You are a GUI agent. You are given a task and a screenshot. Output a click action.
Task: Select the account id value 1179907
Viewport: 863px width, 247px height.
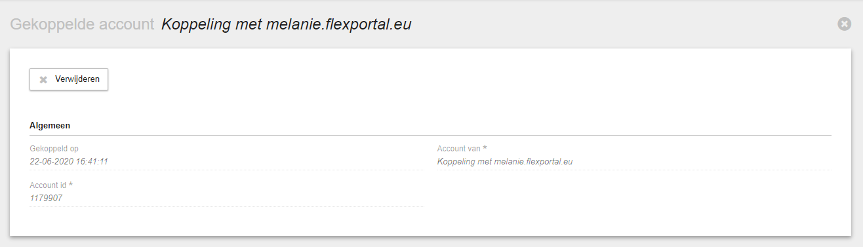pyautogui.click(x=46, y=198)
